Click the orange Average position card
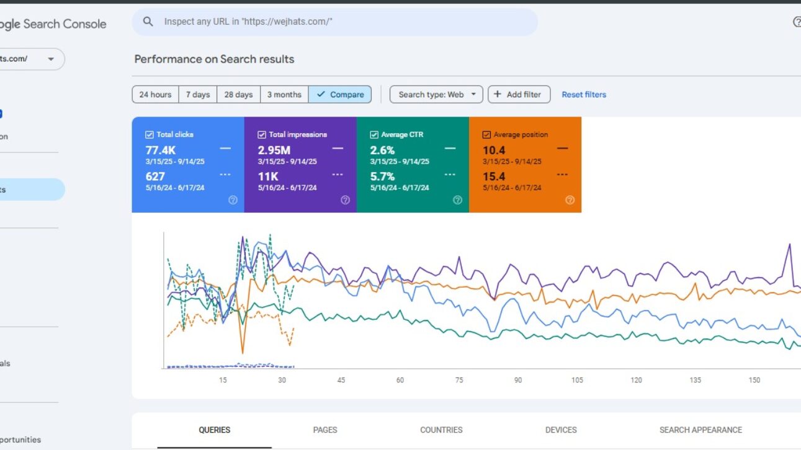The image size is (801, 450). [525, 164]
